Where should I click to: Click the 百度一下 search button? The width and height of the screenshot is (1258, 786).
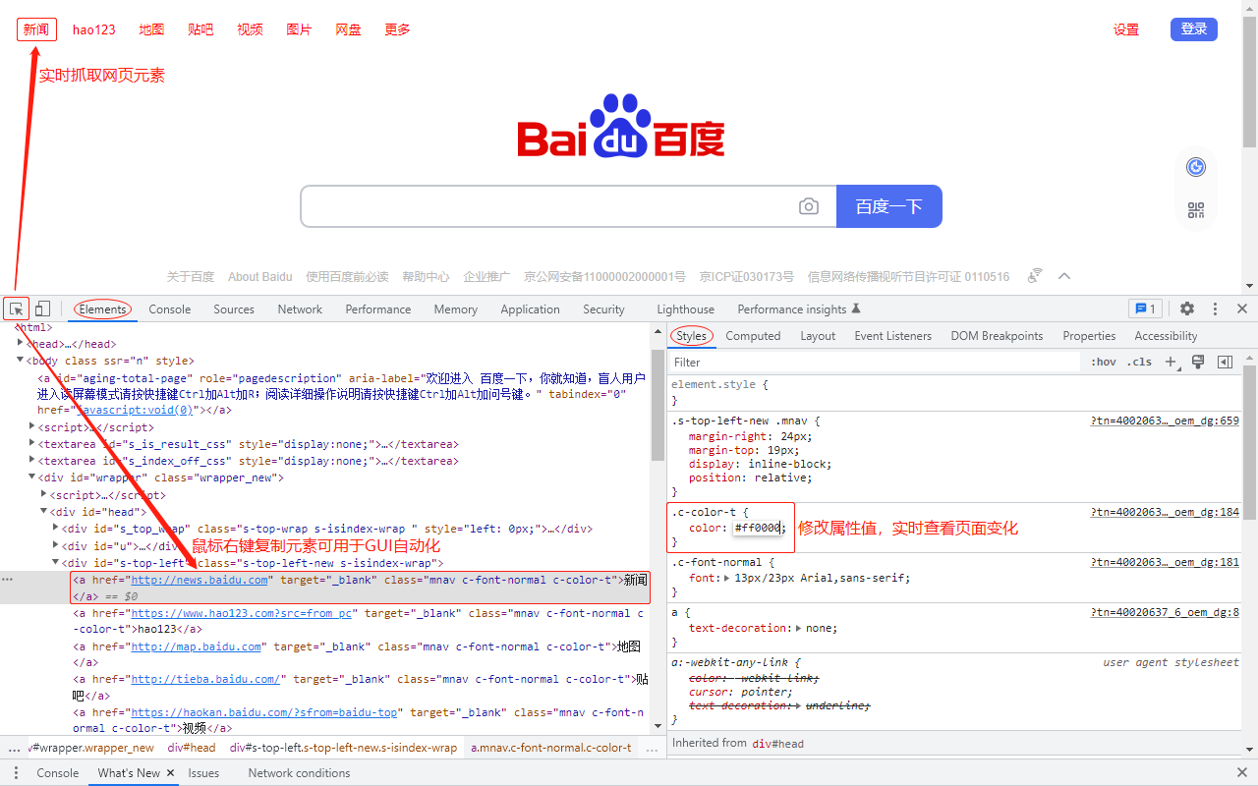pos(889,206)
